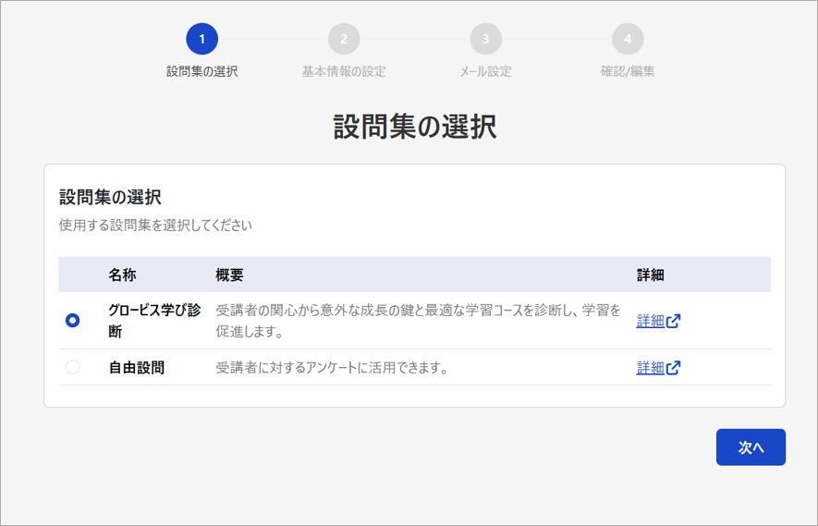
Task: Go to step 4 circle
Action: (628, 39)
